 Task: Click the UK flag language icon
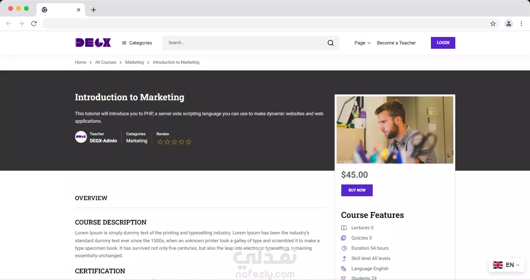pos(498,265)
